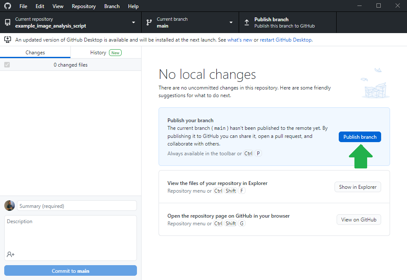Click the repository icon beside Current repository
This screenshot has height=280, width=407.
pyautogui.click(x=8, y=22)
